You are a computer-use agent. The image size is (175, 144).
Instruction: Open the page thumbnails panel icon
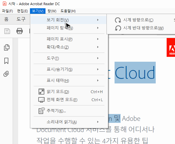[x=7, y=47]
